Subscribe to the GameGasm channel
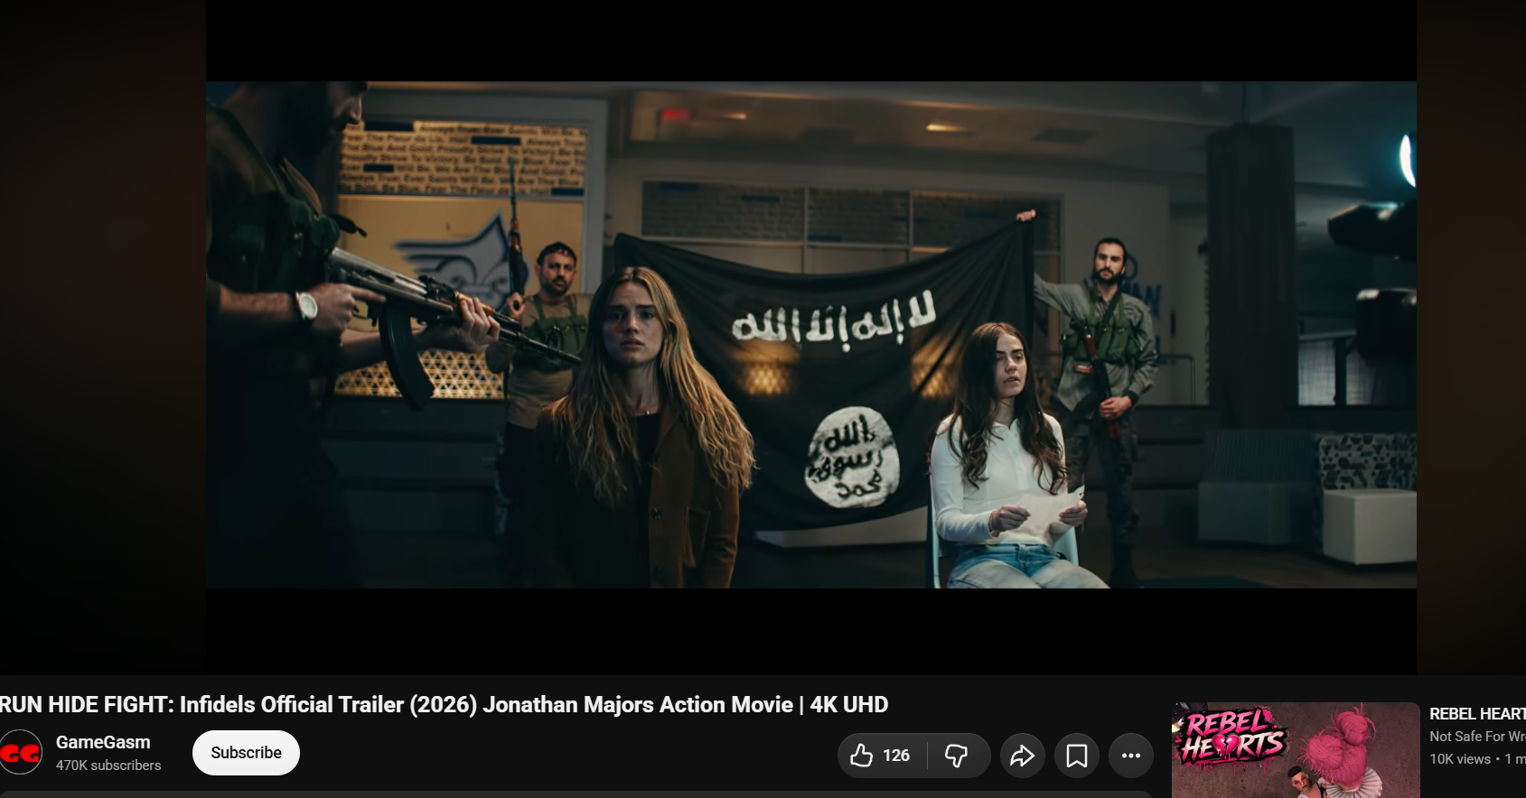 [246, 753]
